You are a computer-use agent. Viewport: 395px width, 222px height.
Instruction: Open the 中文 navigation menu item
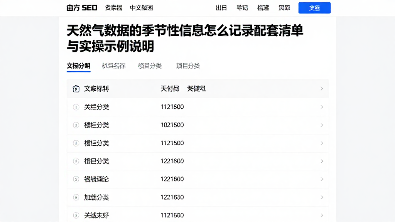(141, 8)
